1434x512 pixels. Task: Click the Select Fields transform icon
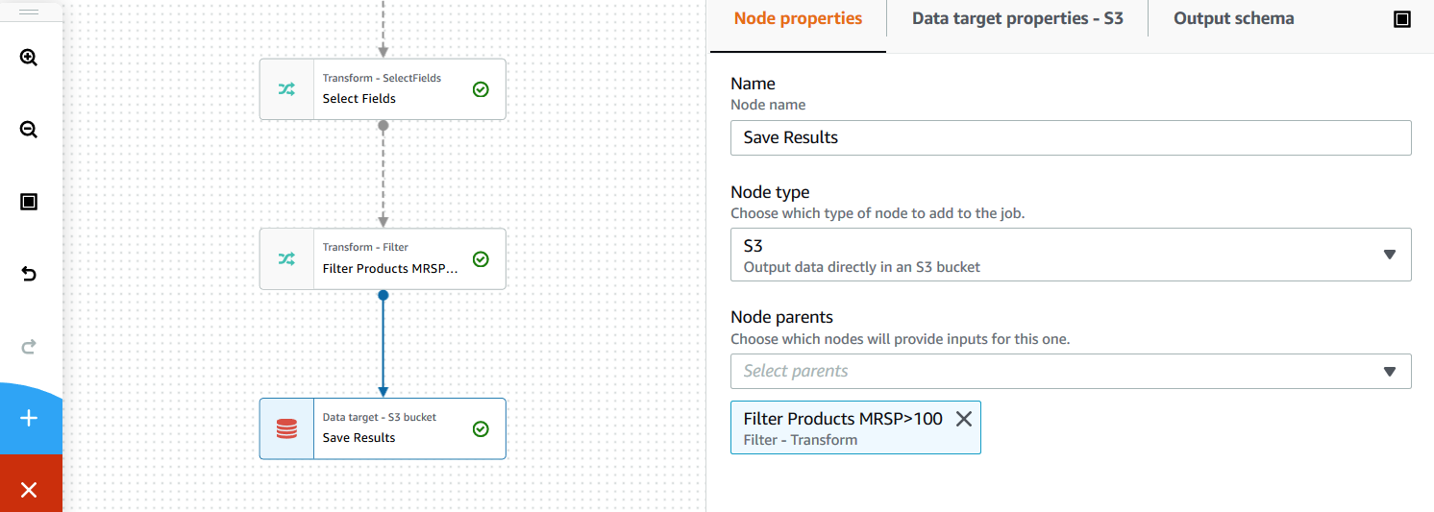tap(286, 89)
